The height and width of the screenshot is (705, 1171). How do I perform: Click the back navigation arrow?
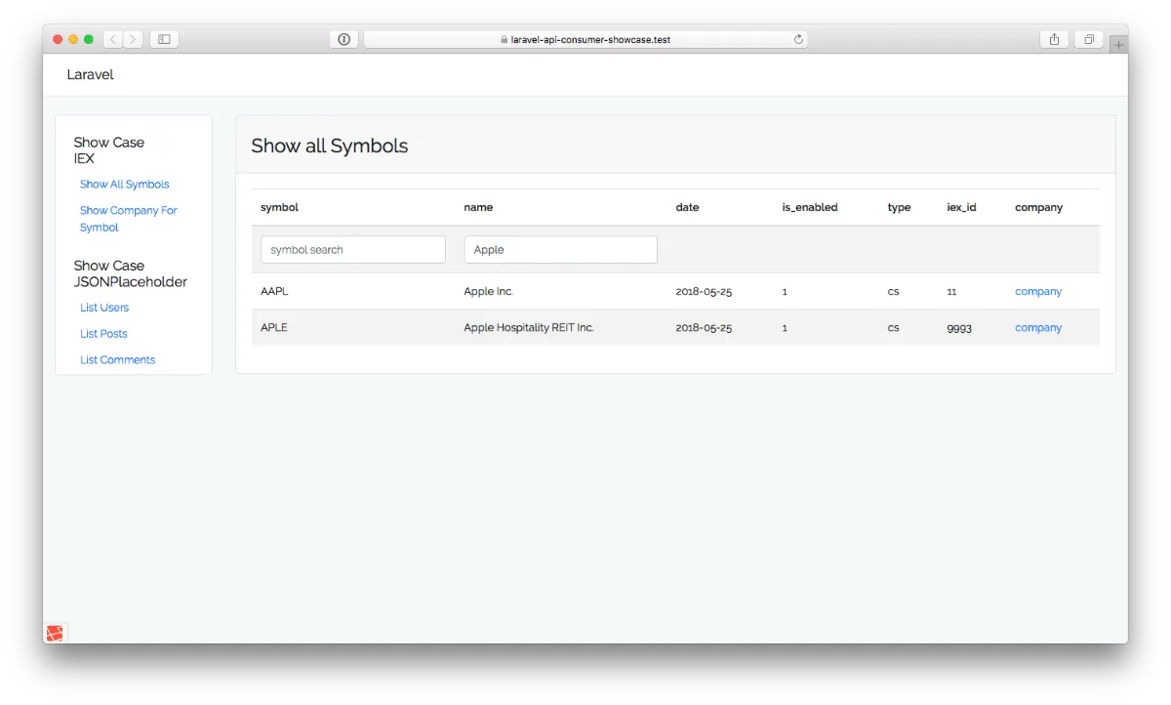(x=112, y=39)
